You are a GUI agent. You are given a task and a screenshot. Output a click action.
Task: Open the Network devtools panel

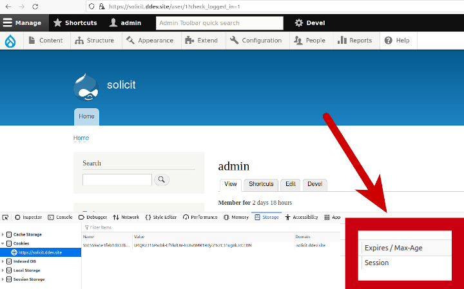pos(126,217)
